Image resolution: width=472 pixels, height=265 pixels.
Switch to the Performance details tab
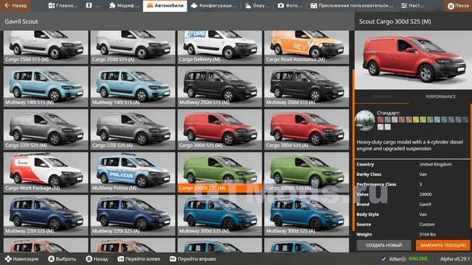(440, 96)
